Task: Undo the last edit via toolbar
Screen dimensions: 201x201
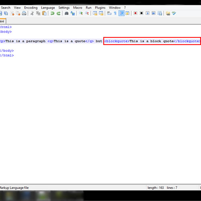Action: 52,13
